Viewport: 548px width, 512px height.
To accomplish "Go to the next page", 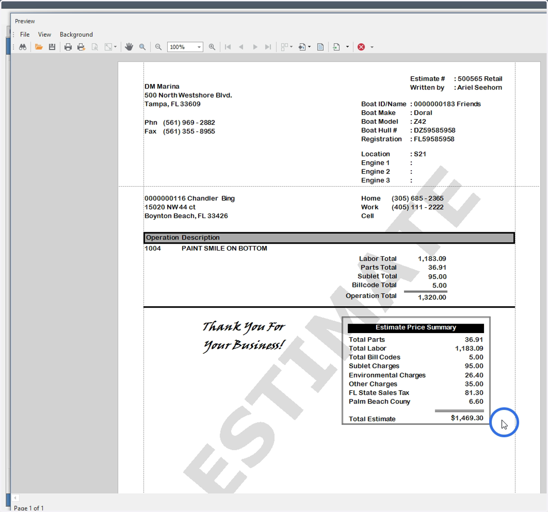I will point(255,47).
